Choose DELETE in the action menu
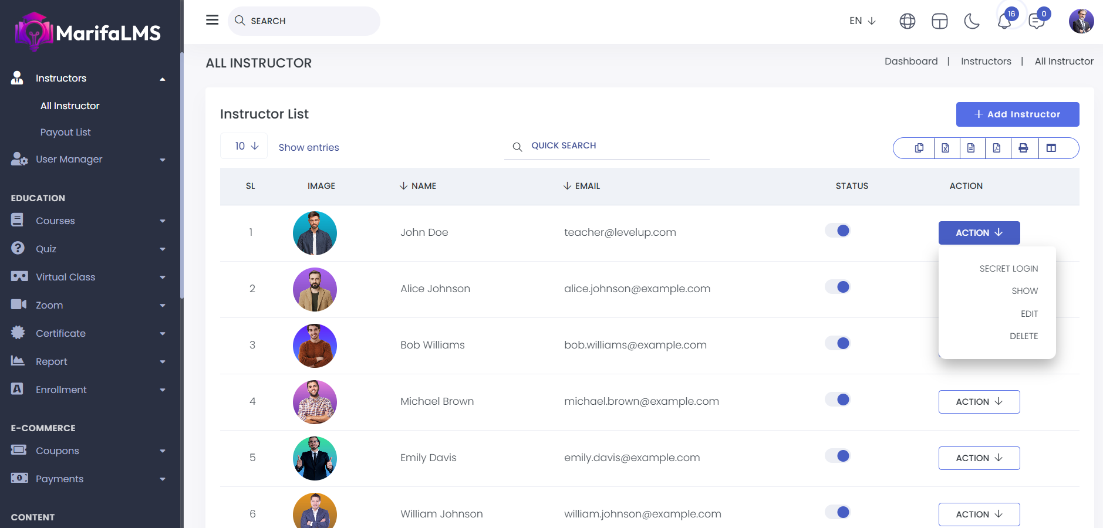The height and width of the screenshot is (528, 1103). [1023, 336]
